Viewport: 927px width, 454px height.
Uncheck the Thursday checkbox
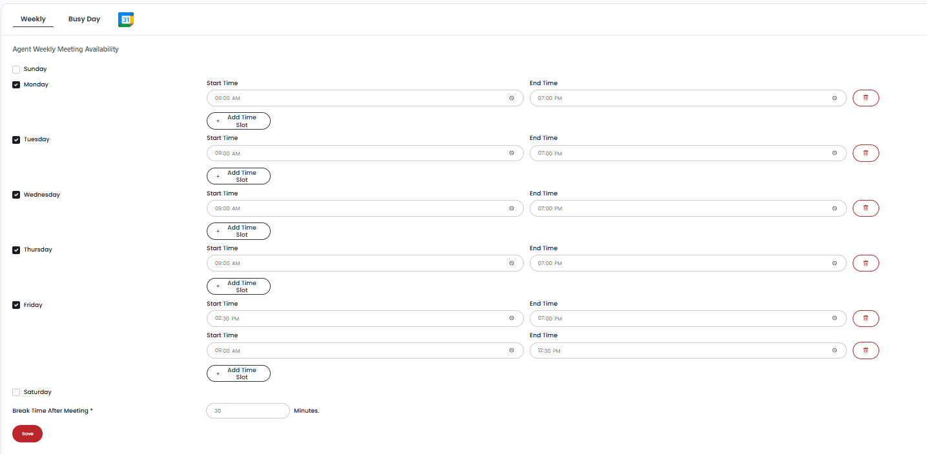[x=16, y=250]
